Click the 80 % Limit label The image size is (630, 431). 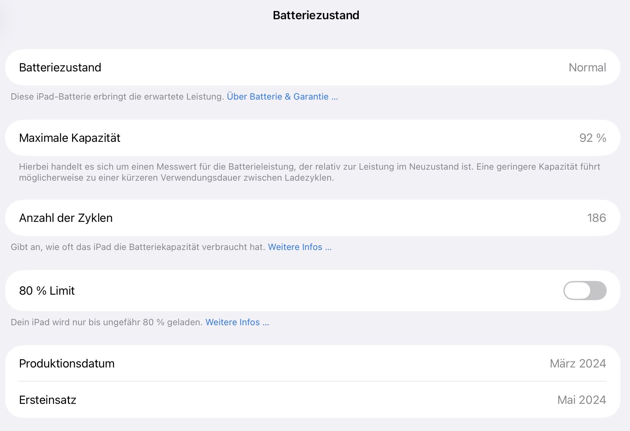click(x=47, y=291)
